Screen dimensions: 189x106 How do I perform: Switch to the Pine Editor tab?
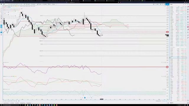tap(17, 103)
